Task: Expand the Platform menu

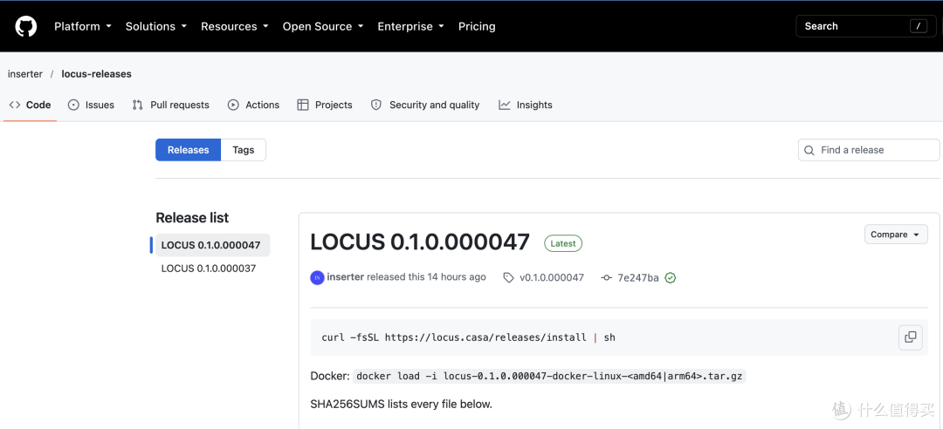Action: click(x=83, y=26)
